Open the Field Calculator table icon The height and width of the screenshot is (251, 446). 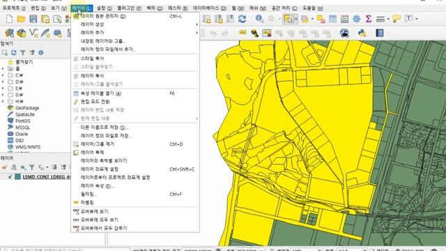coord(344,19)
